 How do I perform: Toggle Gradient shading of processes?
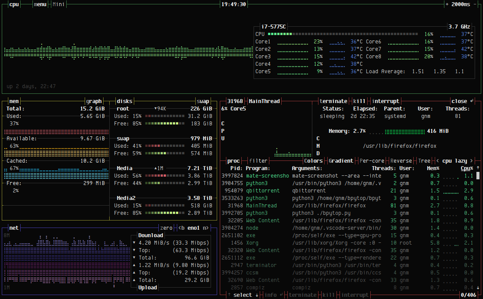pyautogui.click(x=341, y=160)
